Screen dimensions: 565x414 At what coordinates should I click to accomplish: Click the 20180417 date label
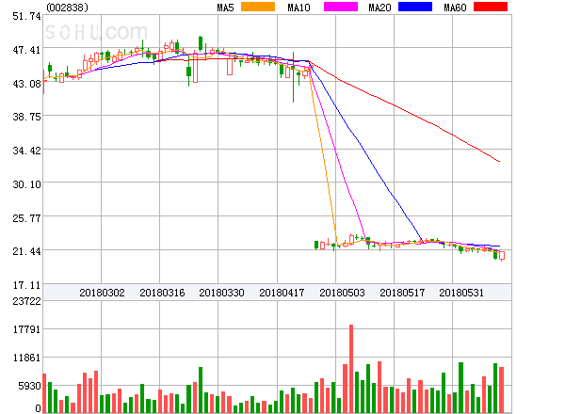(x=282, y=293)
